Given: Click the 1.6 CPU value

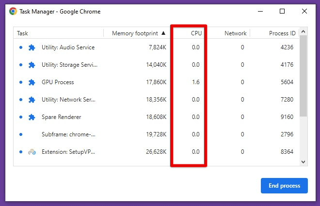Looking at the screenshot, I should (x=196, y=82).
